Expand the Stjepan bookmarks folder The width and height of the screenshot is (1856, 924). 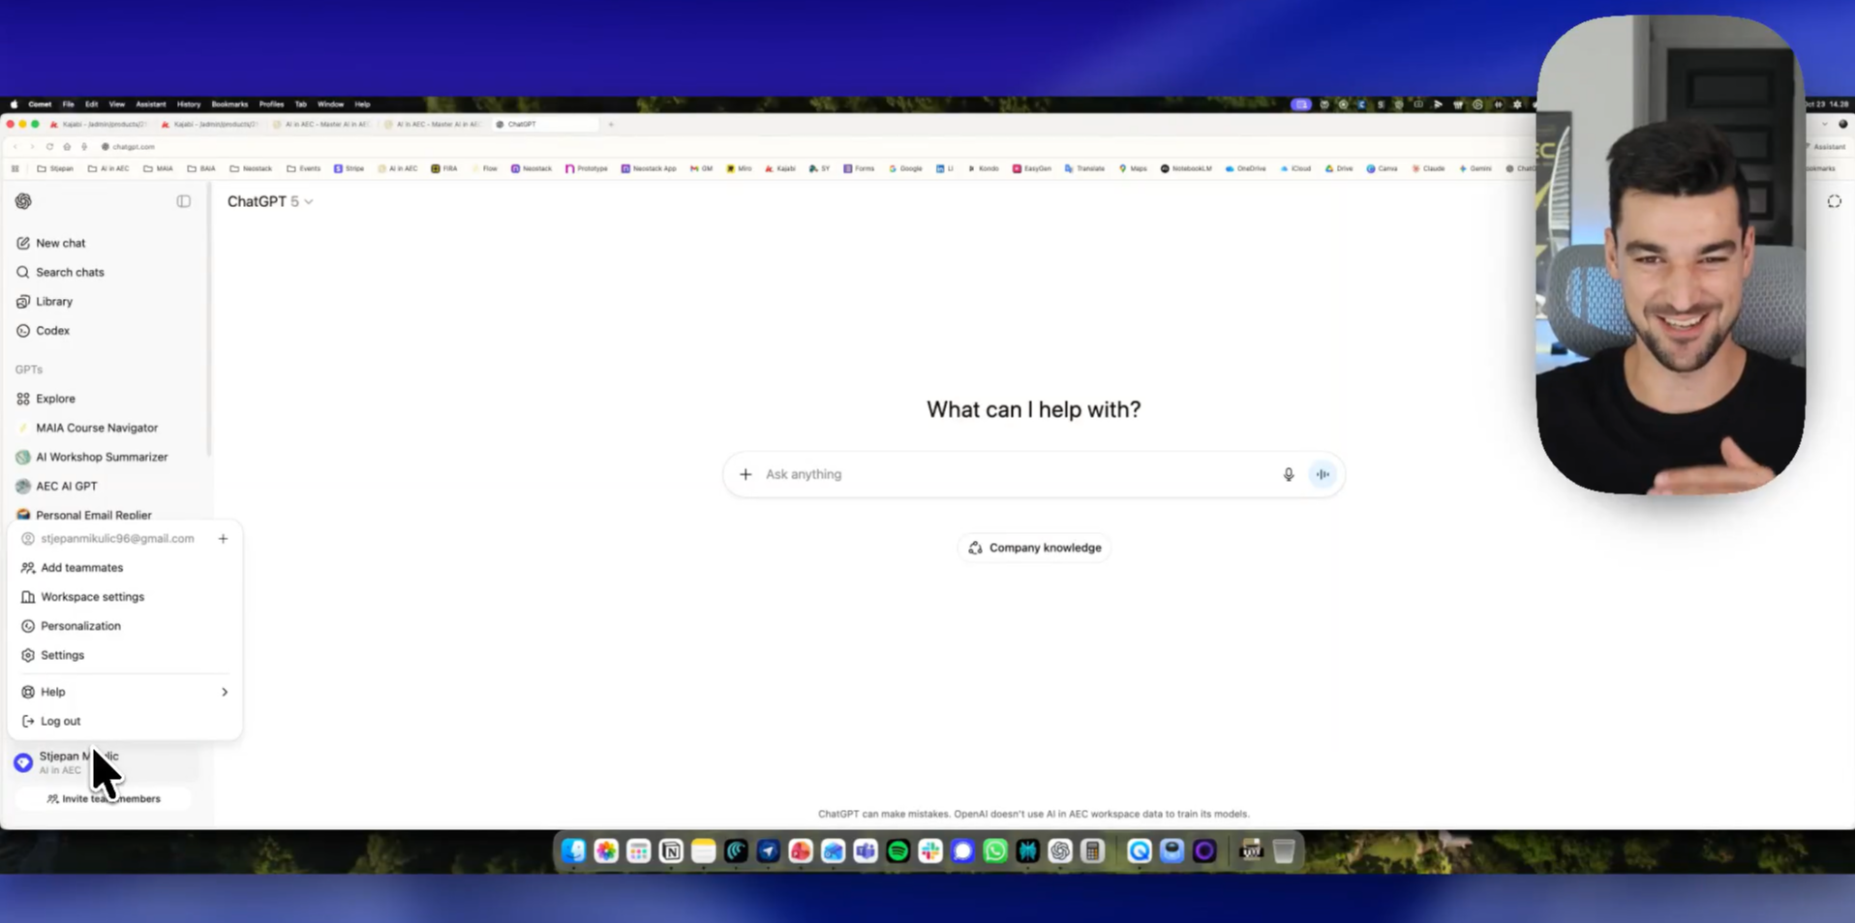(55, 168)
